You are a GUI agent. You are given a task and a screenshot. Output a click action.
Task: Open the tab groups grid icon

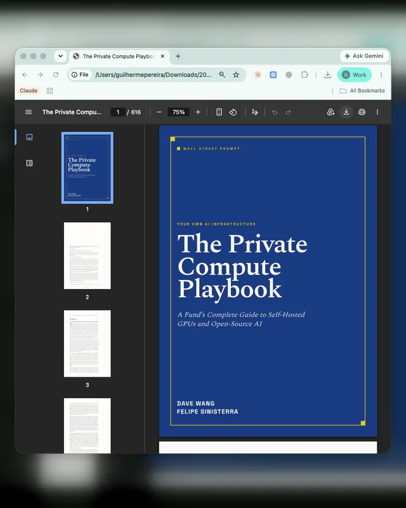pos(49,91)
